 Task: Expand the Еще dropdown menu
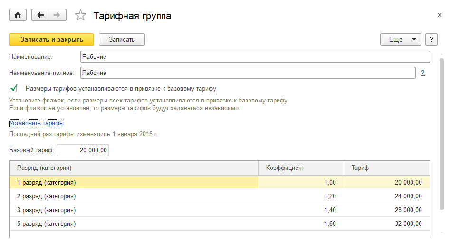point(401,39)
